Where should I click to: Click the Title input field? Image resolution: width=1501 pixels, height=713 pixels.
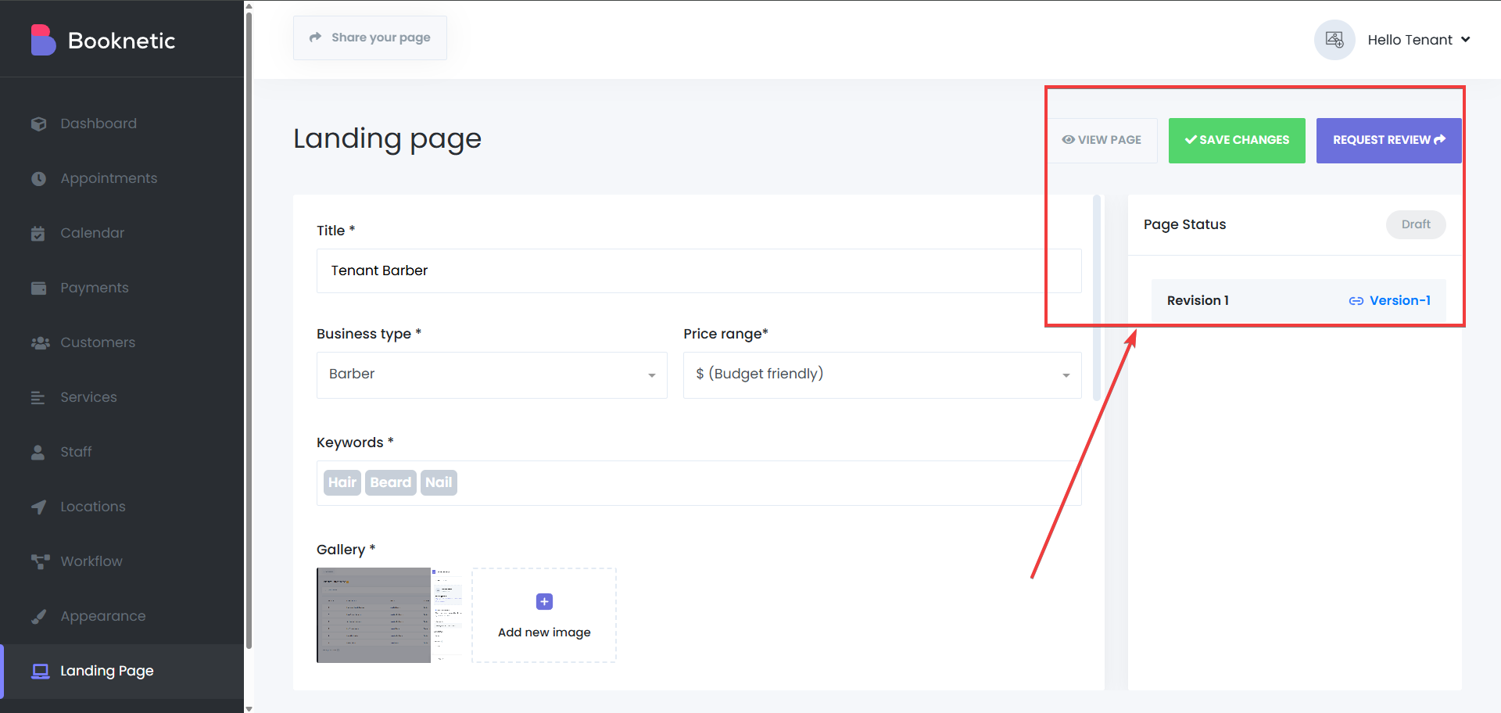699,271
